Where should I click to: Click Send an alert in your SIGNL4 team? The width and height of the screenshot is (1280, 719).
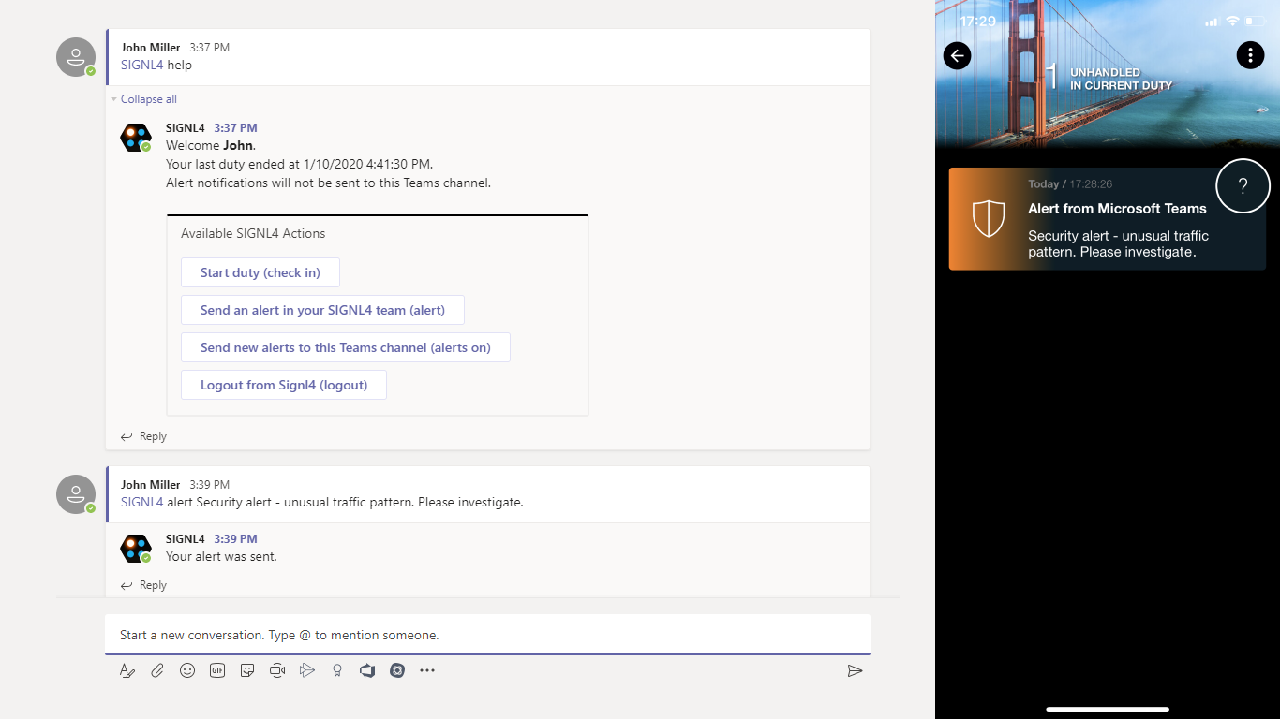point(322,310)
